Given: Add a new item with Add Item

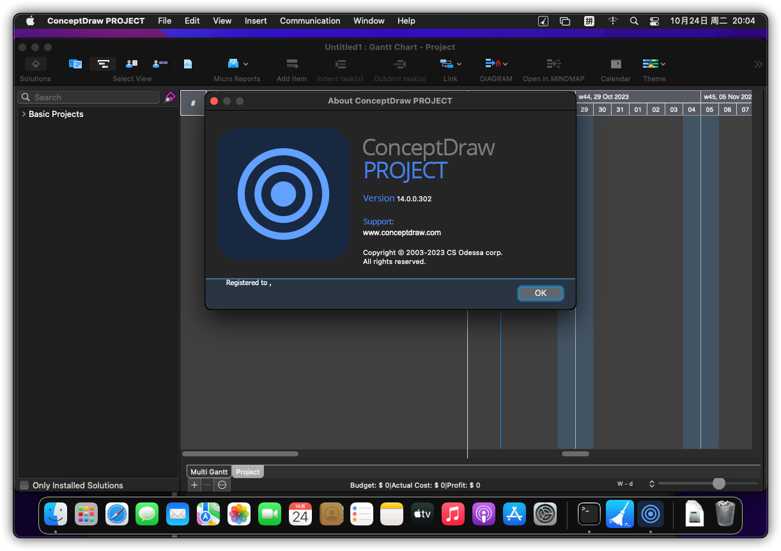Looking at the screenshot, I should [292, 64].
